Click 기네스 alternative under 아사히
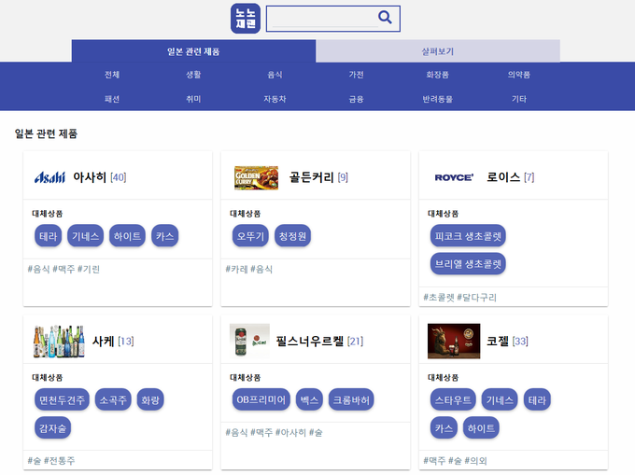 (86, 236)
